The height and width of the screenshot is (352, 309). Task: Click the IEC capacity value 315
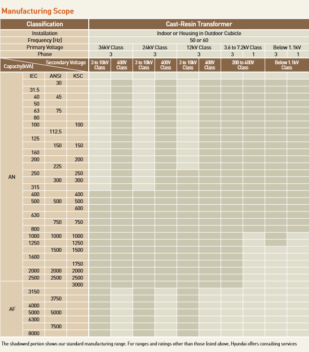[35, 187]
